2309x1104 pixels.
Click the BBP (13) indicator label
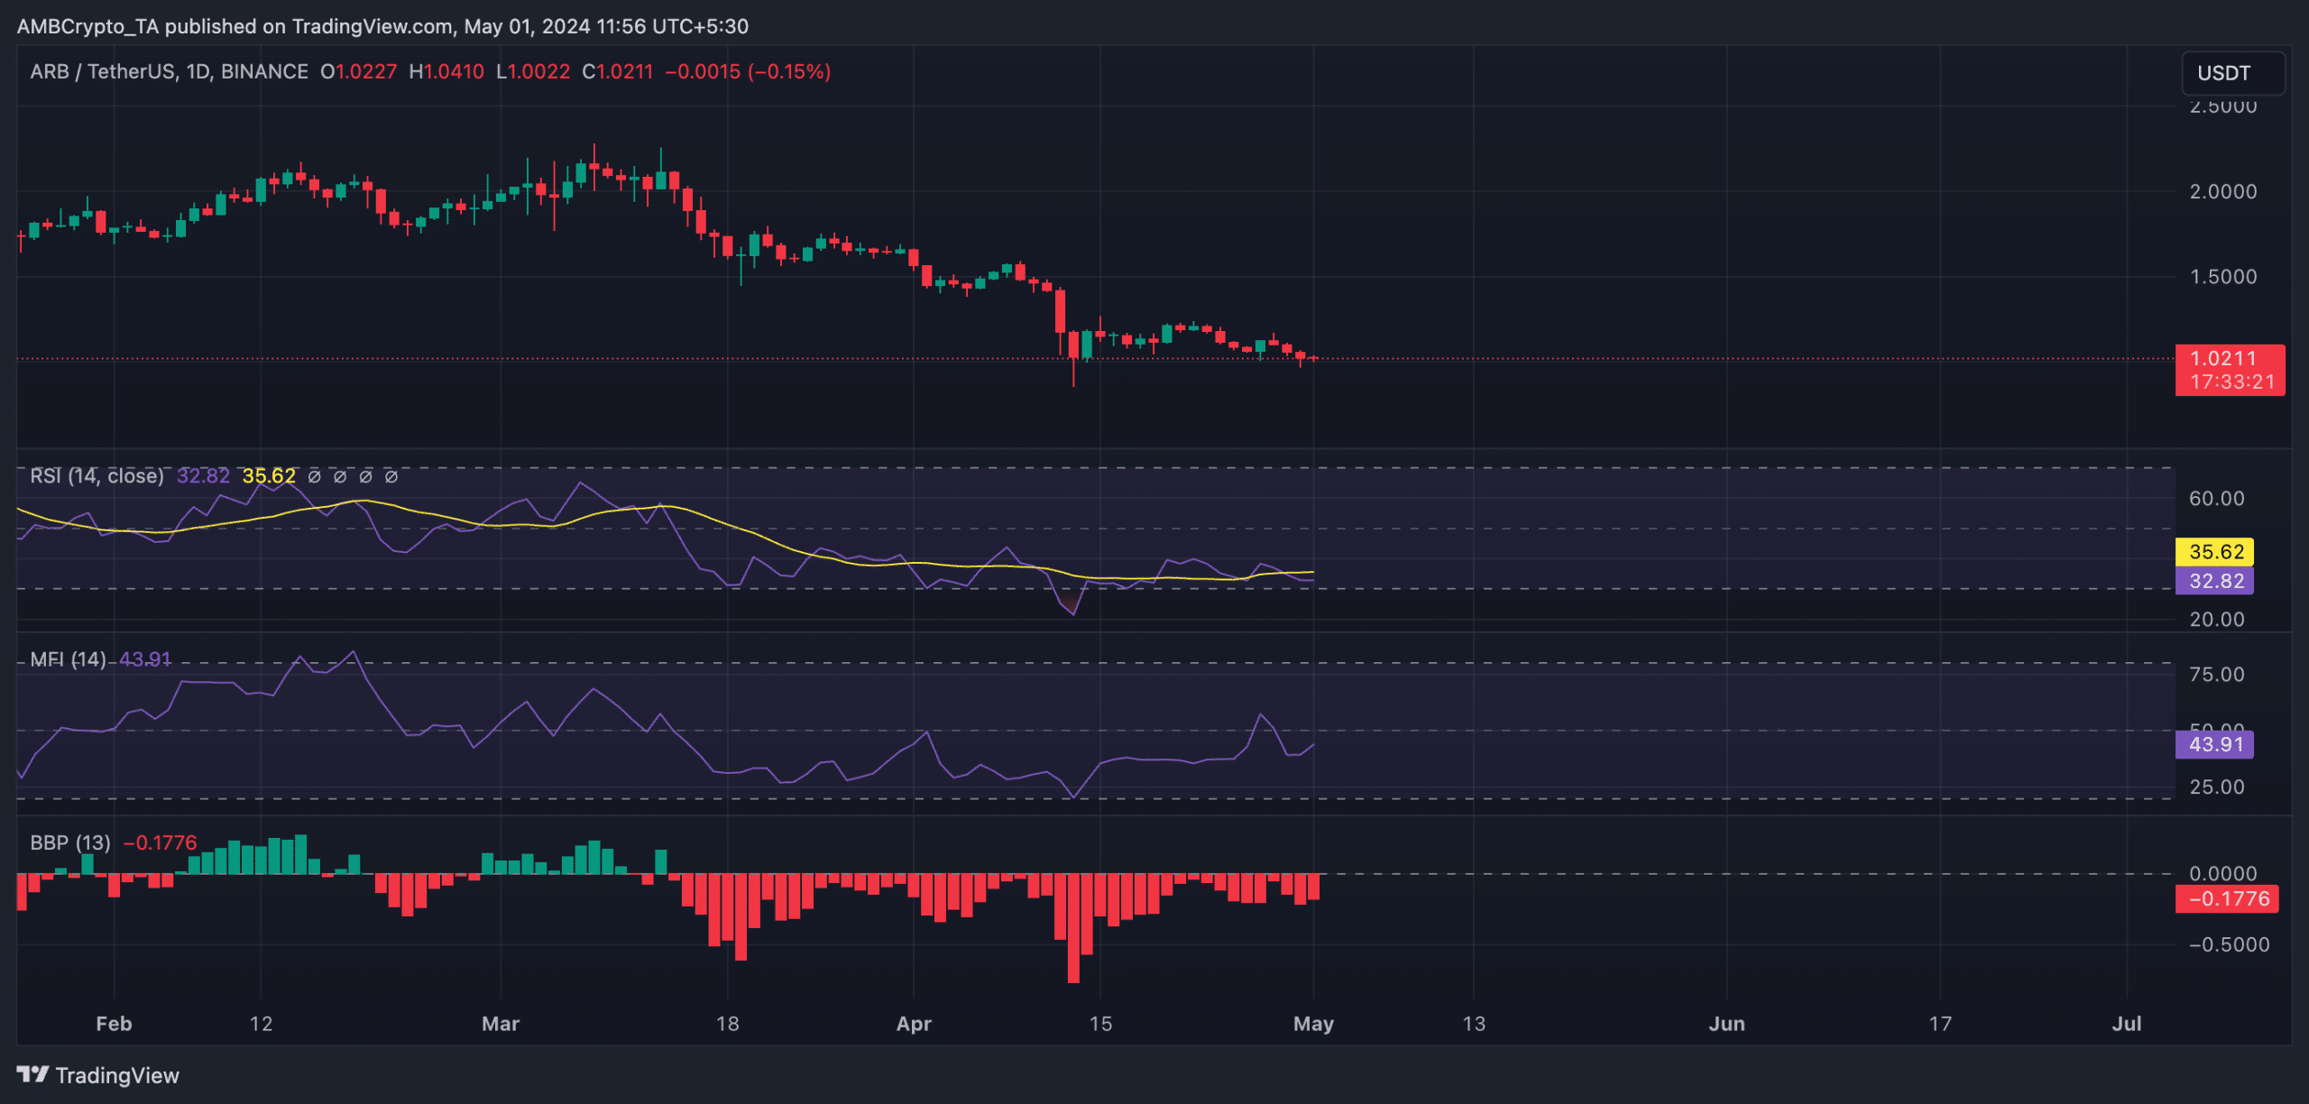70,842
